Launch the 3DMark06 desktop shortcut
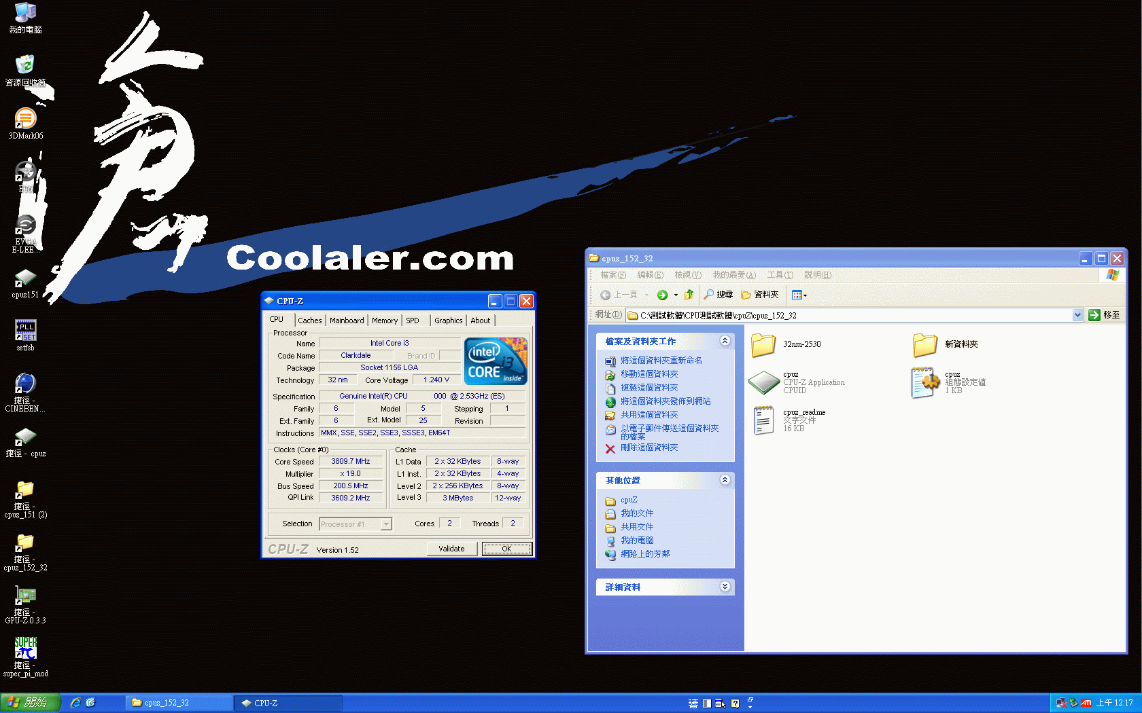The width and height of the screenshot is (1142, 713). click(25, 124)
